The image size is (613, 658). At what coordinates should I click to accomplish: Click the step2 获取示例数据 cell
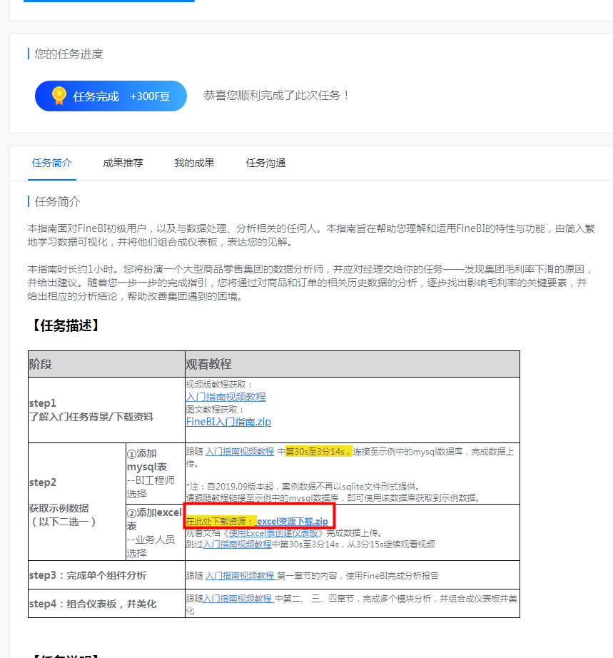[77, 502]
